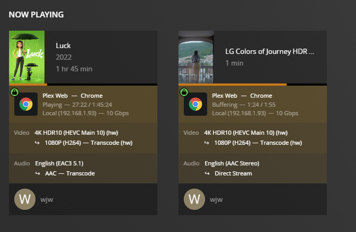Viewport: 356px width, 232px height.
Task: Open the Luck movie poster
Action: 27,57
